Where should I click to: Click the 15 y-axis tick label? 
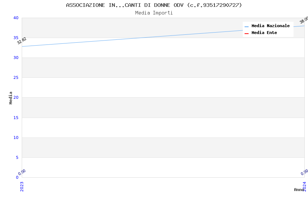point(16,118)
